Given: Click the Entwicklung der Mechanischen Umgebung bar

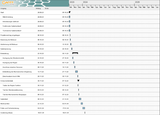Looking at the screenshot, I should [x=77, y=71].
